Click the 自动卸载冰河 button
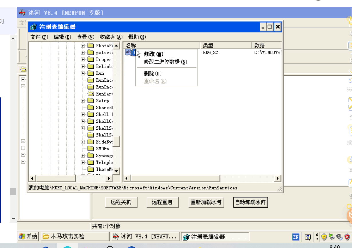This screenshot has width=352, height=248. [250, 202]
